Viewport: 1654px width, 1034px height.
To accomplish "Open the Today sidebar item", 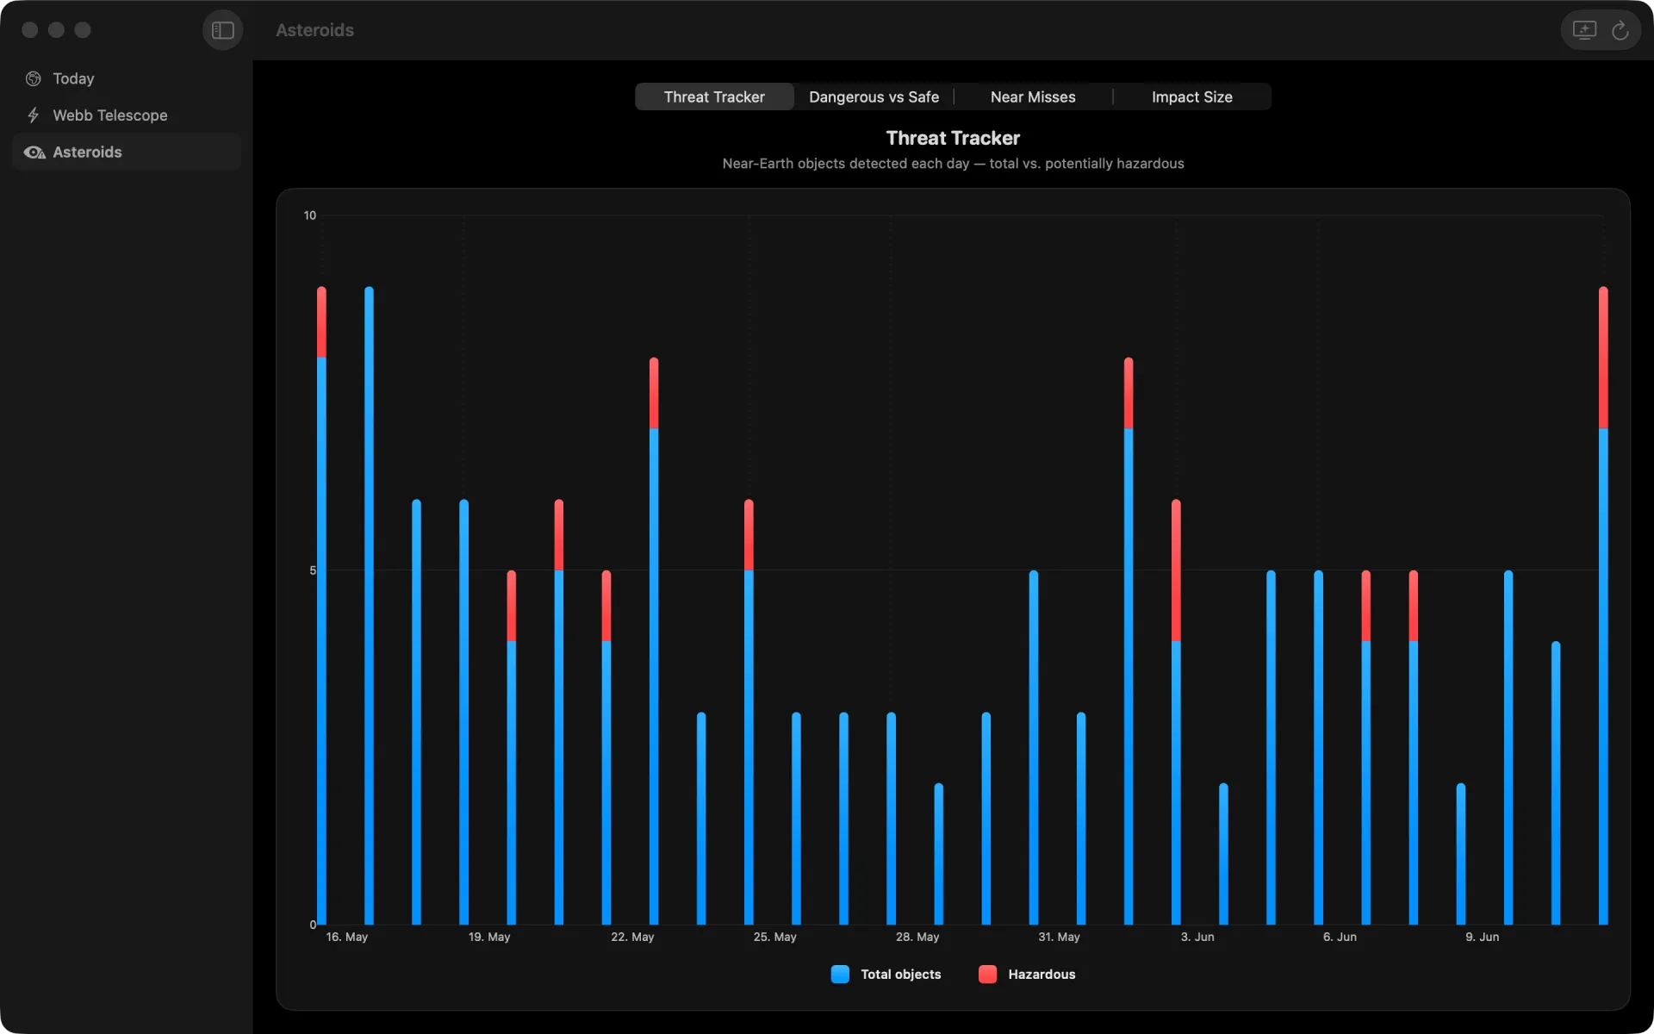I will pyautogui.click(x=127, y=78).
